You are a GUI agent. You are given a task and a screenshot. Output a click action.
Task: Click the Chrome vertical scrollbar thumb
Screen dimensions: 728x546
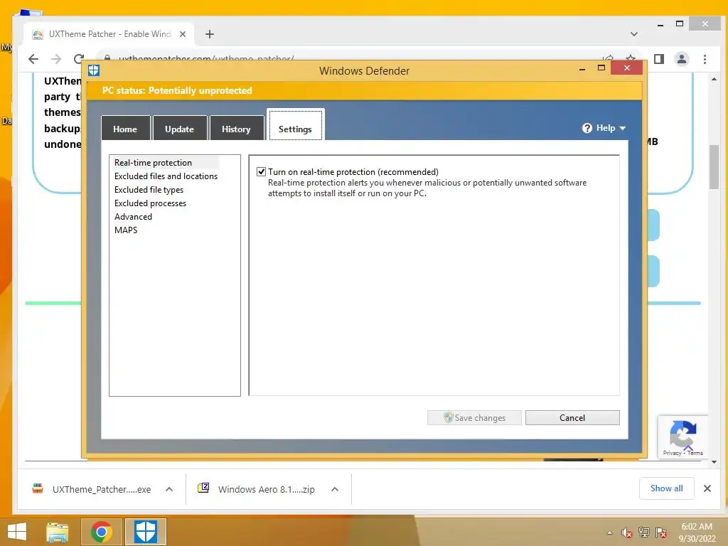pos(714,167)
